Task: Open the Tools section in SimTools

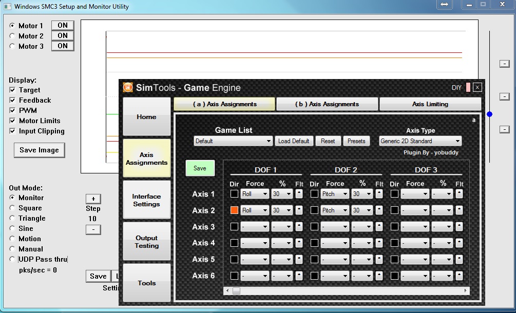Action: [x=146, y=283]
